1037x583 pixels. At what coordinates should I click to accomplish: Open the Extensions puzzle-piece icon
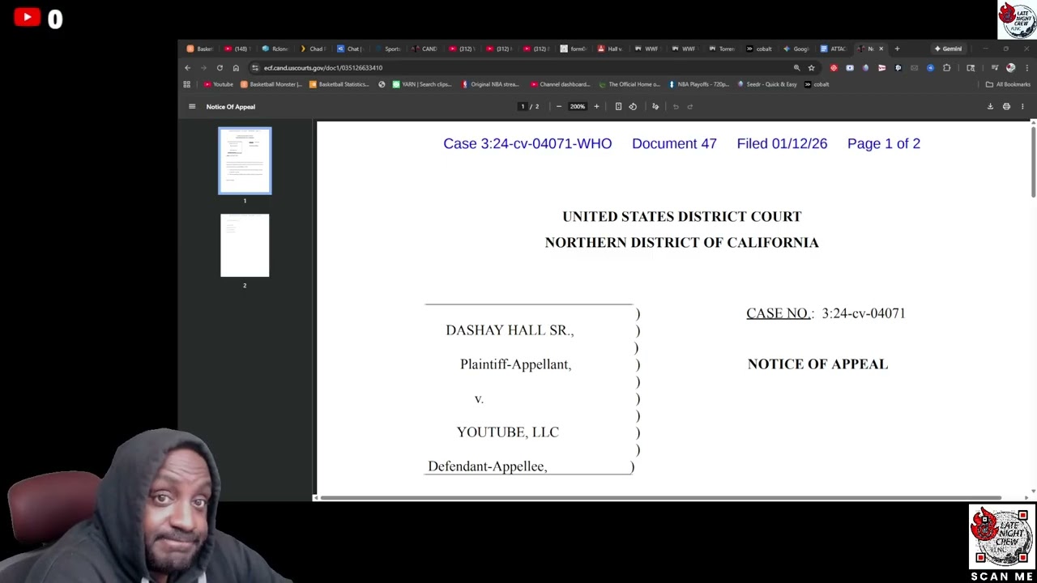(946, 68)
